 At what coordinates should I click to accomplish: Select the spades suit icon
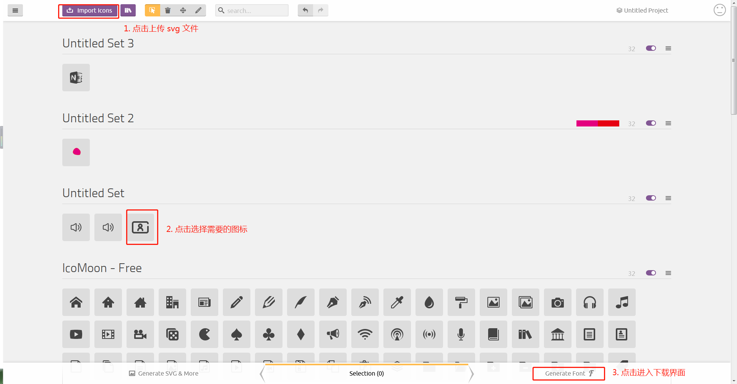237,334
